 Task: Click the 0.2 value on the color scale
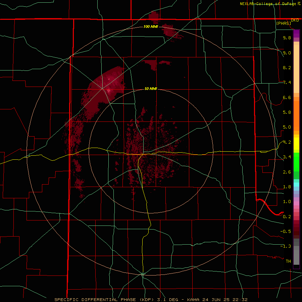click(287, 217)
